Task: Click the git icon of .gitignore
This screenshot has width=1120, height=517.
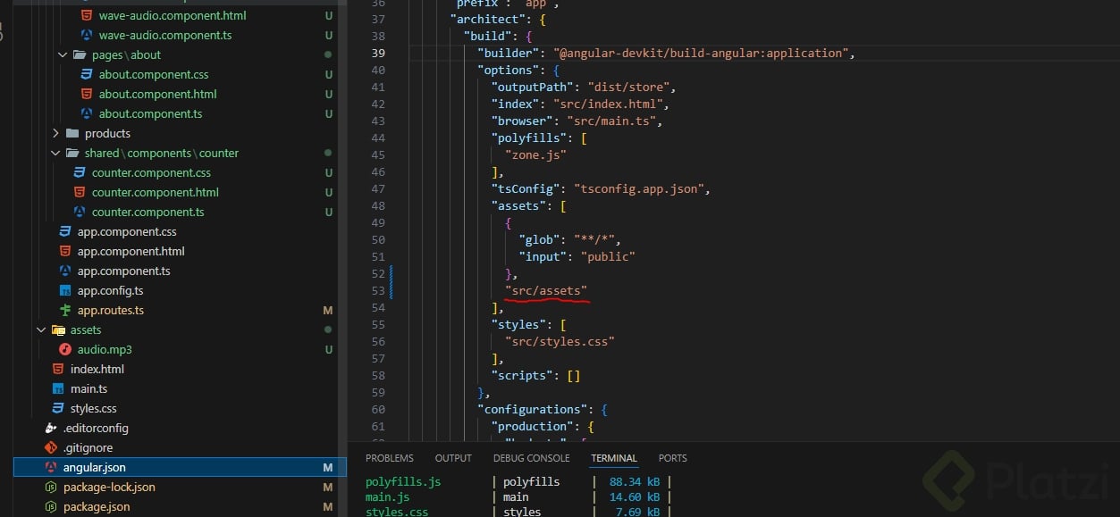Action: click(x=50, y=447)
